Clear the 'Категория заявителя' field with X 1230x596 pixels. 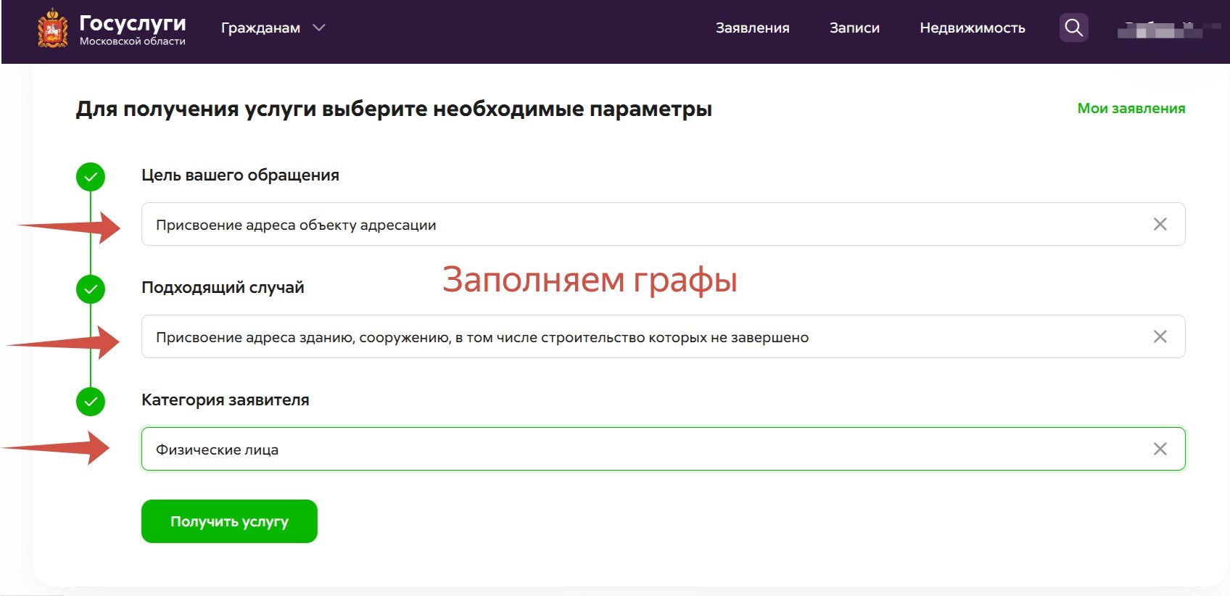1160,449
